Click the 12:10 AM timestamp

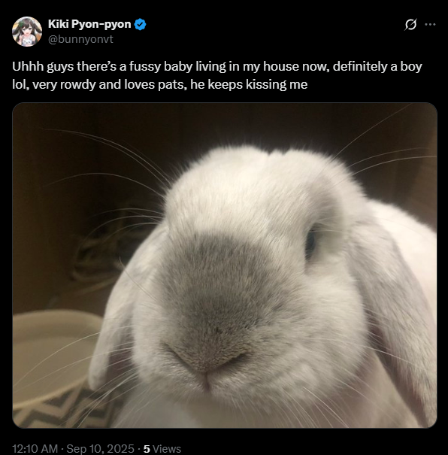tap(35, 449)
